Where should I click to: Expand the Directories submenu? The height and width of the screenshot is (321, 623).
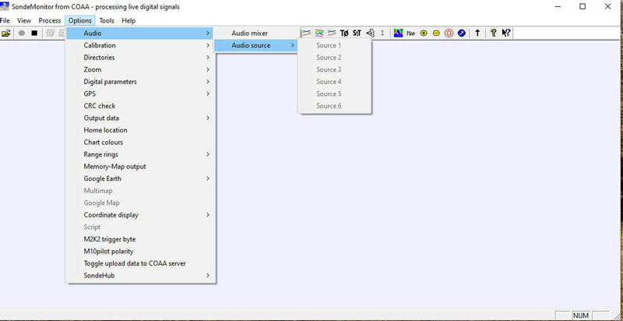click(x=140, y=58)
